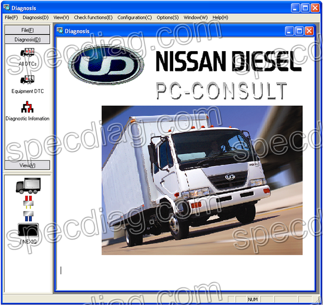The width and height of the screenshot is (323, 305).
Task: Select the NEXIQ interface device icon
Action: 28,231
